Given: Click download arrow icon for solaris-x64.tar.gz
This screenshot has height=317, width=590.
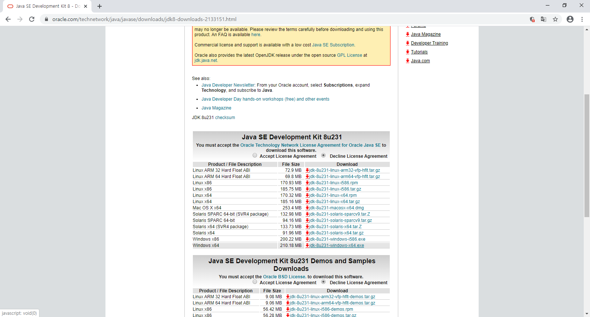Looking at the screenshot, I should [308, 233].
